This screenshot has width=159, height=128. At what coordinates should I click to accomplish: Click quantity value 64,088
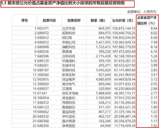click(106, 125)
